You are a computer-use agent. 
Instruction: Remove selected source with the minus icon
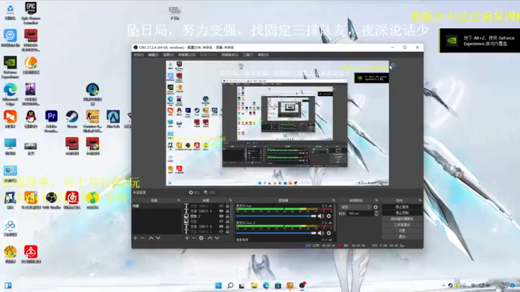194,238
